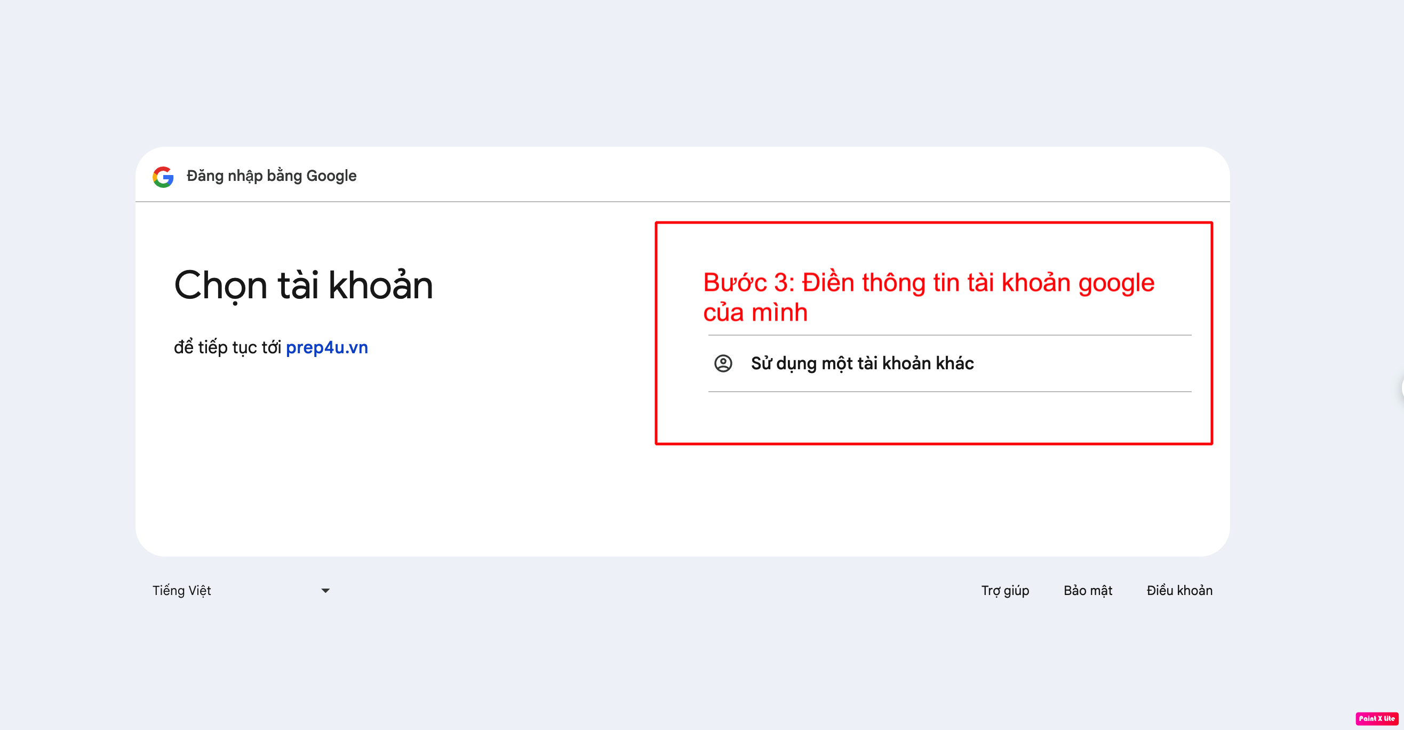Open the Điều khoản terms link
1404x730 pixels.
1179,590
